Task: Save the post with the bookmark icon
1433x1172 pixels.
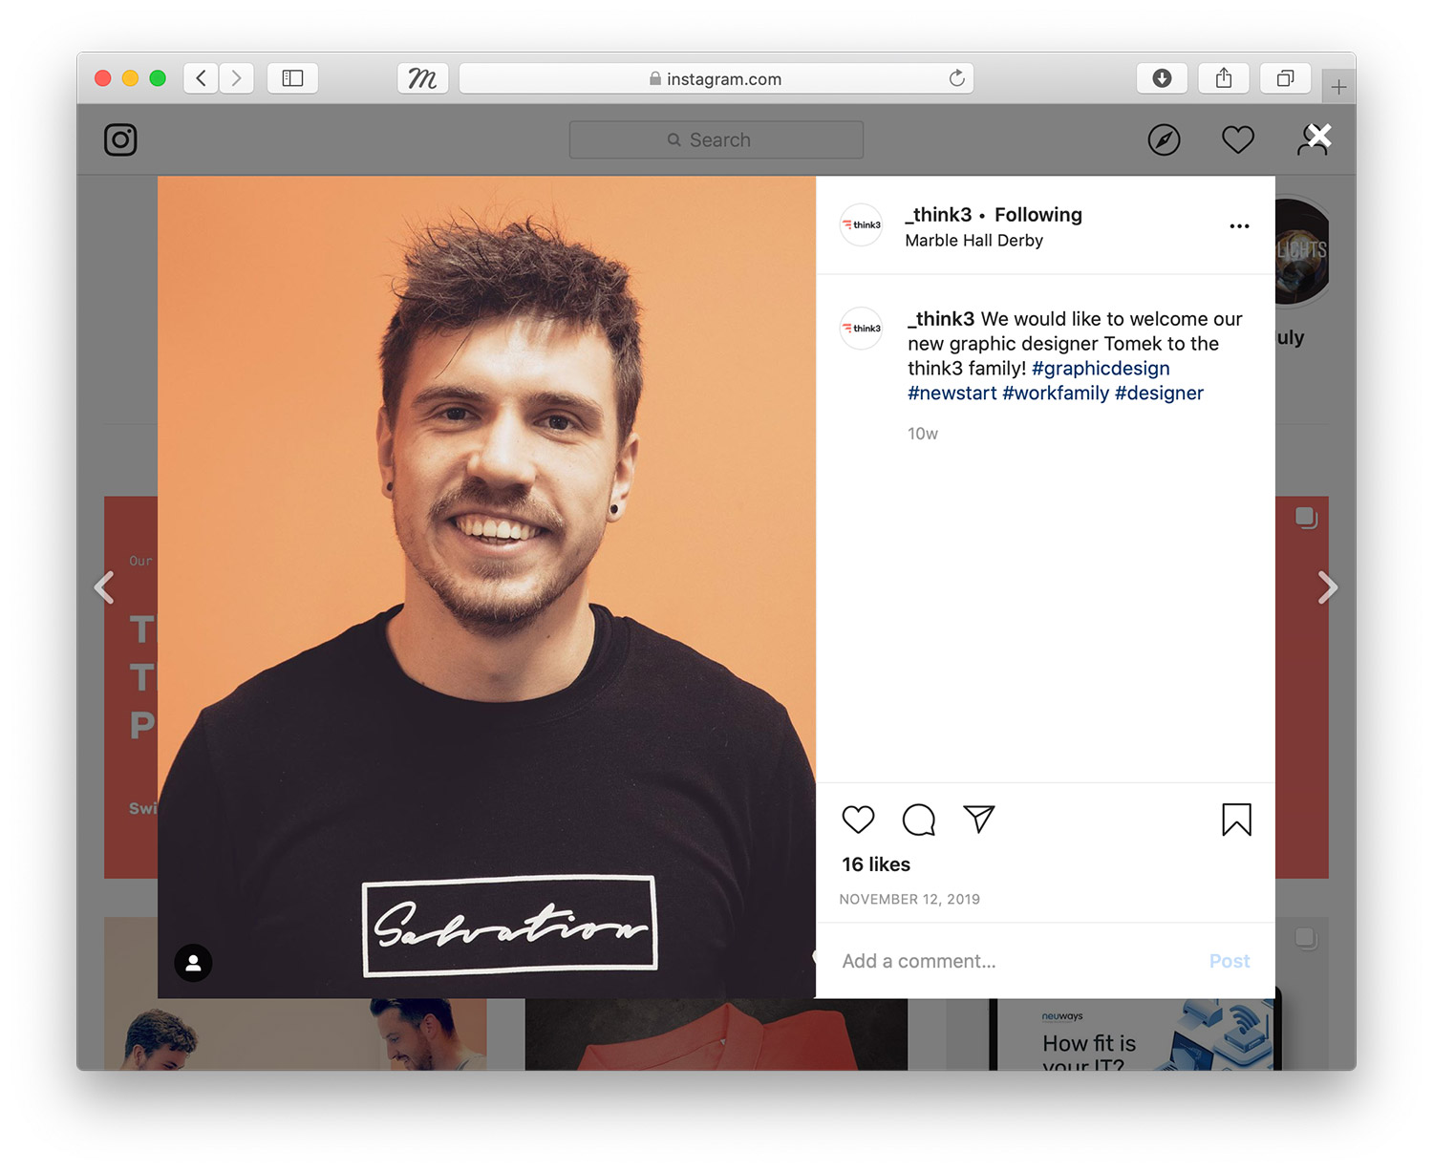Action: coord(1236,820)
